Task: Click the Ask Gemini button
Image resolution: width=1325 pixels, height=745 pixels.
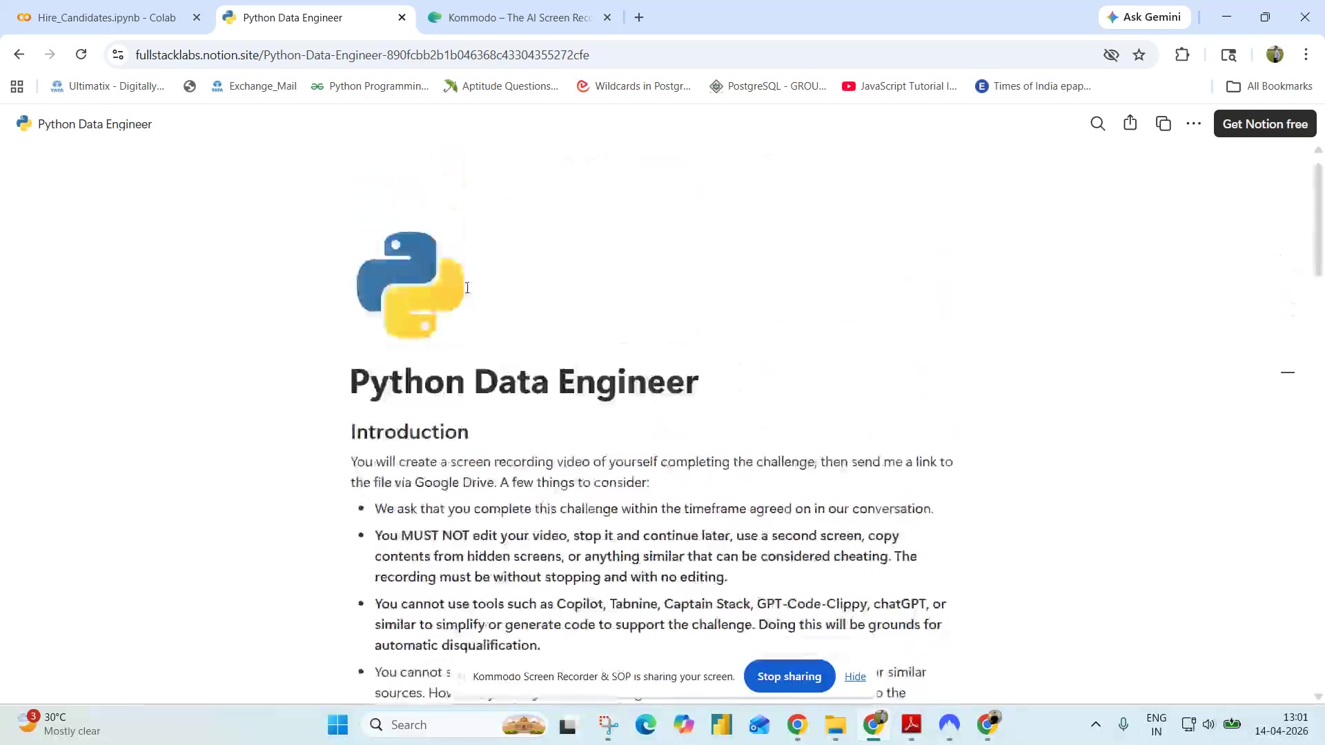Action: tap(1144, 17)
